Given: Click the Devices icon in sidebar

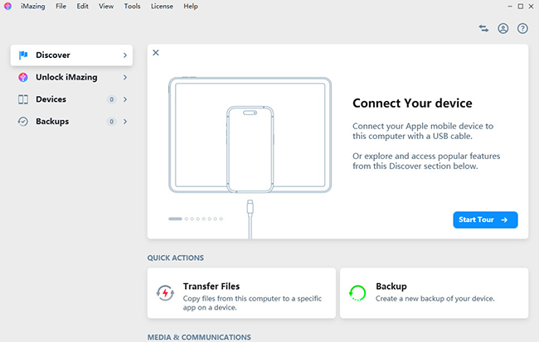Looking at the screenshot, I should (23, 99).
